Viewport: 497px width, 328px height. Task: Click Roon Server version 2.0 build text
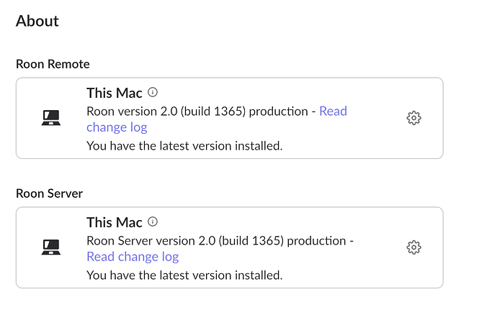point(185,241)
